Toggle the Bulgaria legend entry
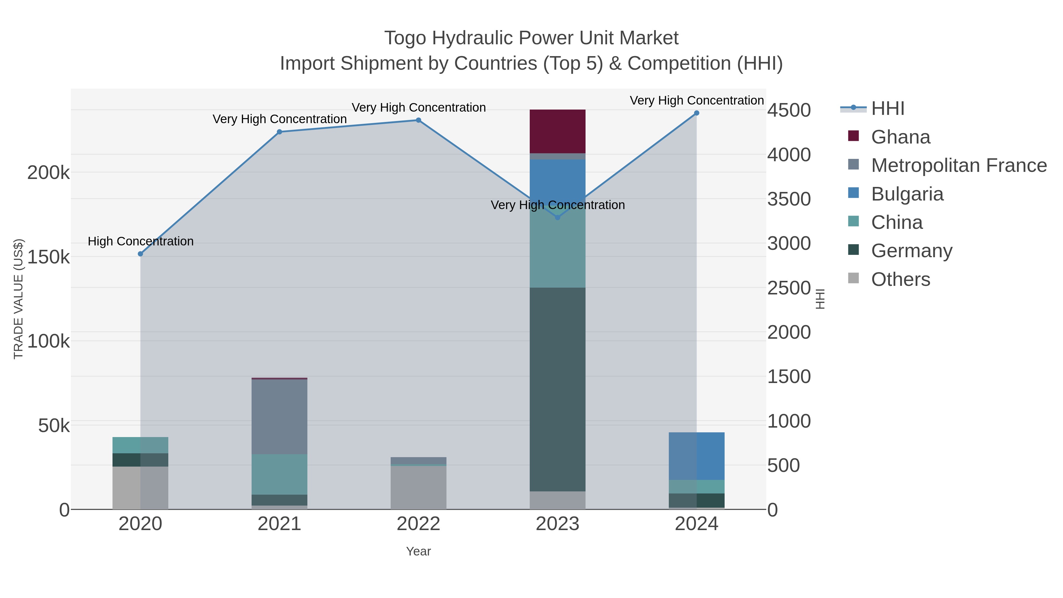The height and width of the screenshot is (598, 1063). pyautogui.click(x=896, y=193)
